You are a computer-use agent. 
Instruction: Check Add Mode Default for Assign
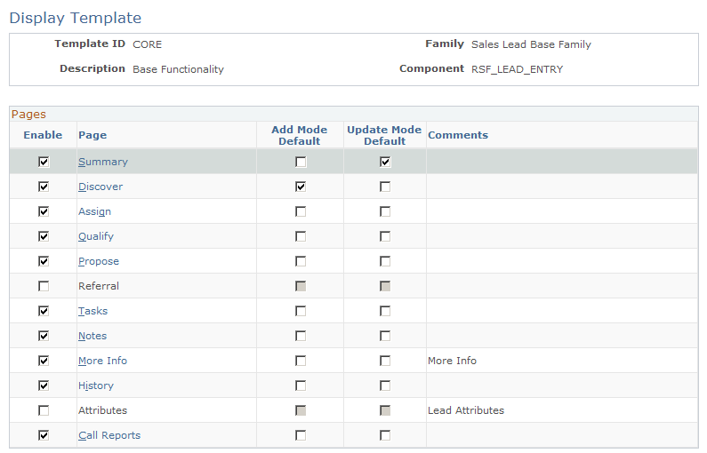point(301,211)
